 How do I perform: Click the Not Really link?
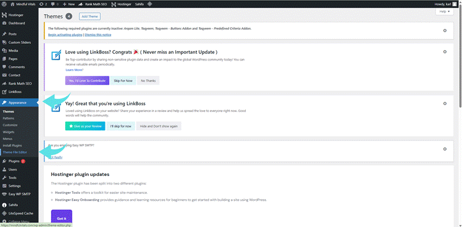(56, 157)
